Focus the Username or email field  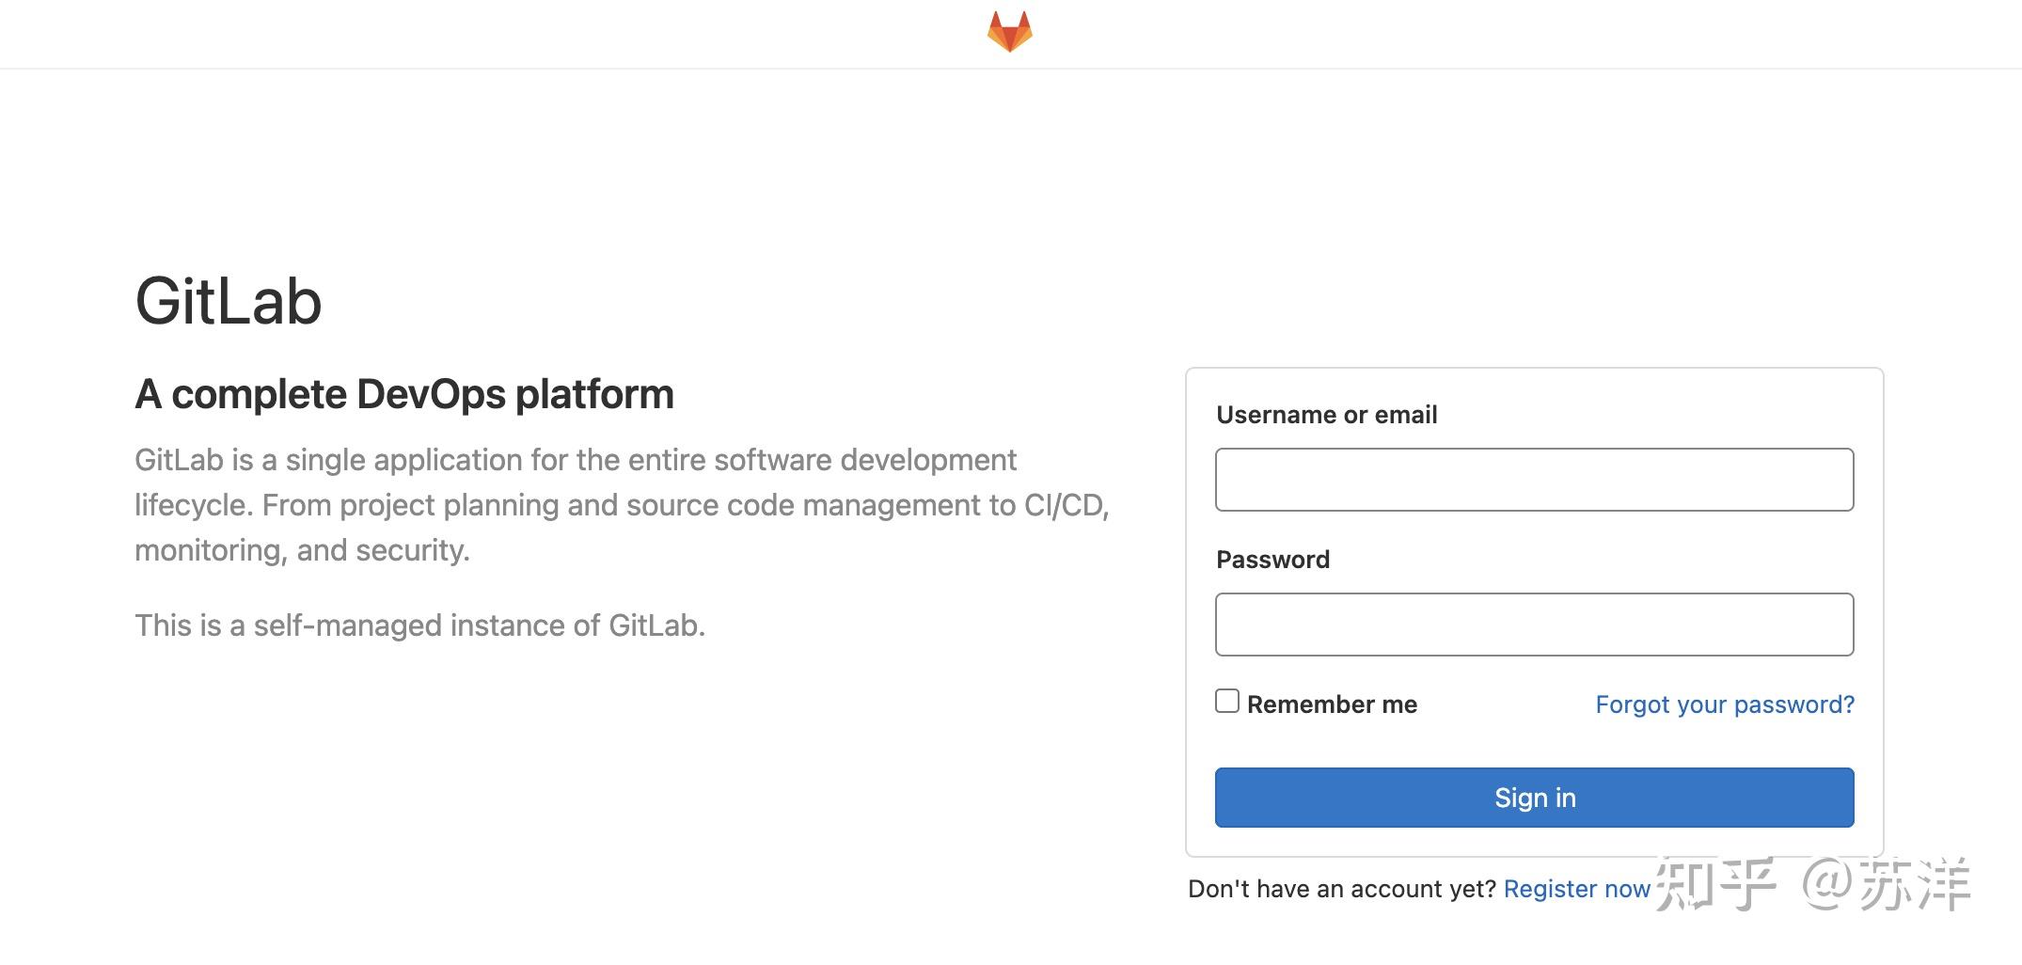[1534, 480]
